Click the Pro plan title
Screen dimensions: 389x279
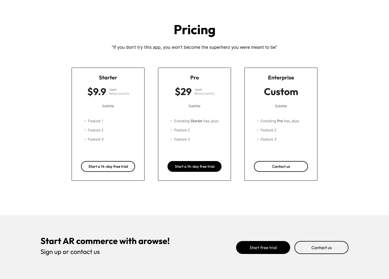194,78
